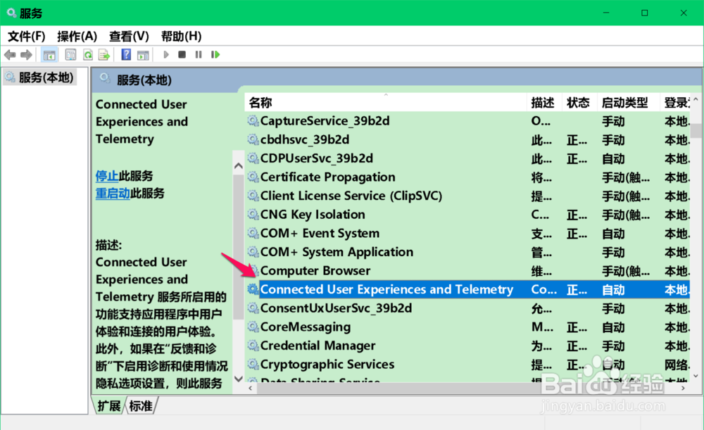Click the 停止 link to stop the service
This screenshot has height=430, width=704.
coord(107,176)
